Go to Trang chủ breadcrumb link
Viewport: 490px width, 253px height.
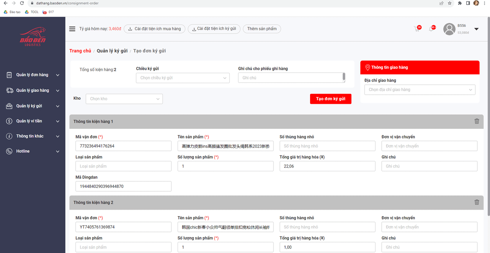[x=80, y=51]
